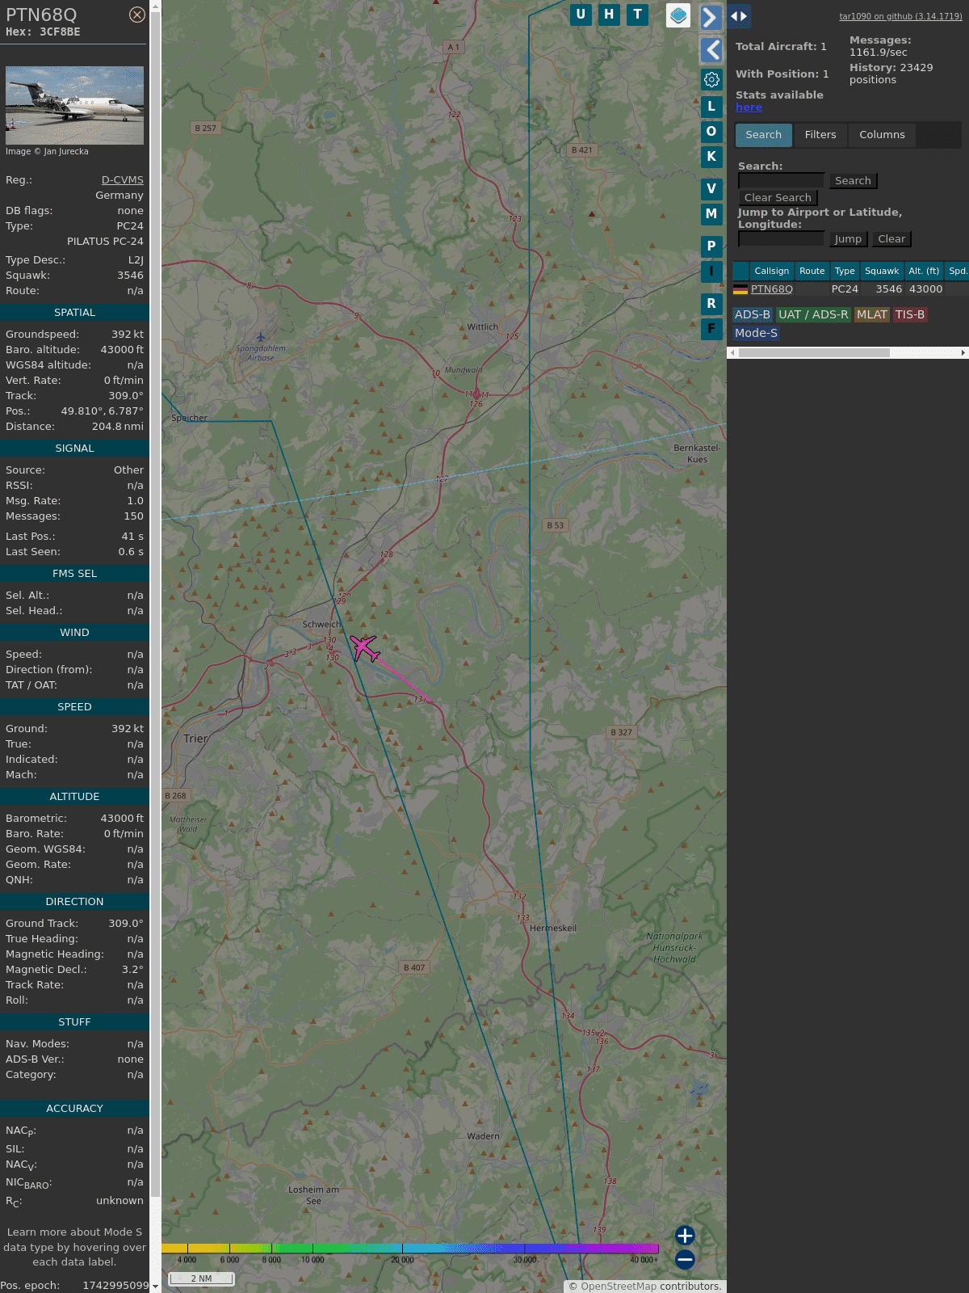Toggle the H map button

pos(609,15)
